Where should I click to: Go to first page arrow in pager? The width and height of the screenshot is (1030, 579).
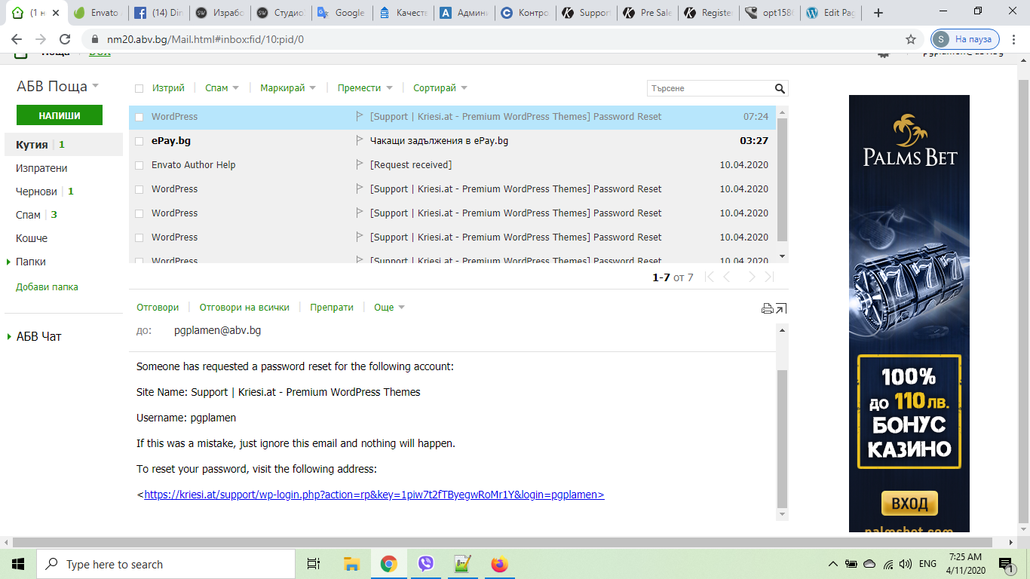[709, 277]
